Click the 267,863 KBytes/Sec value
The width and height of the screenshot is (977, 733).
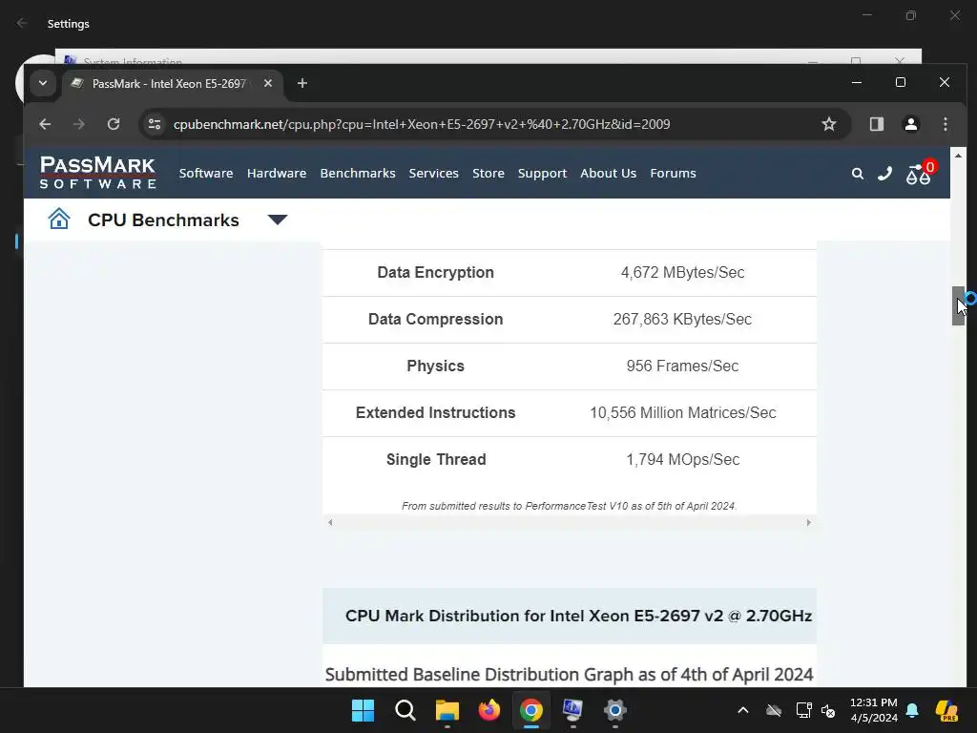click(682, 319)
